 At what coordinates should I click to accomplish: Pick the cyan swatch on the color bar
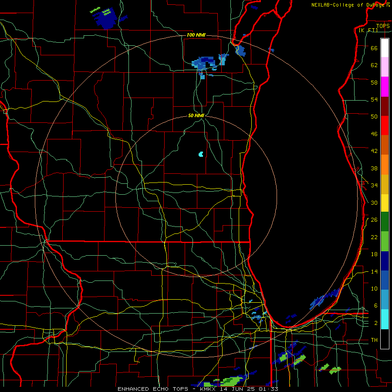point(385,319)
